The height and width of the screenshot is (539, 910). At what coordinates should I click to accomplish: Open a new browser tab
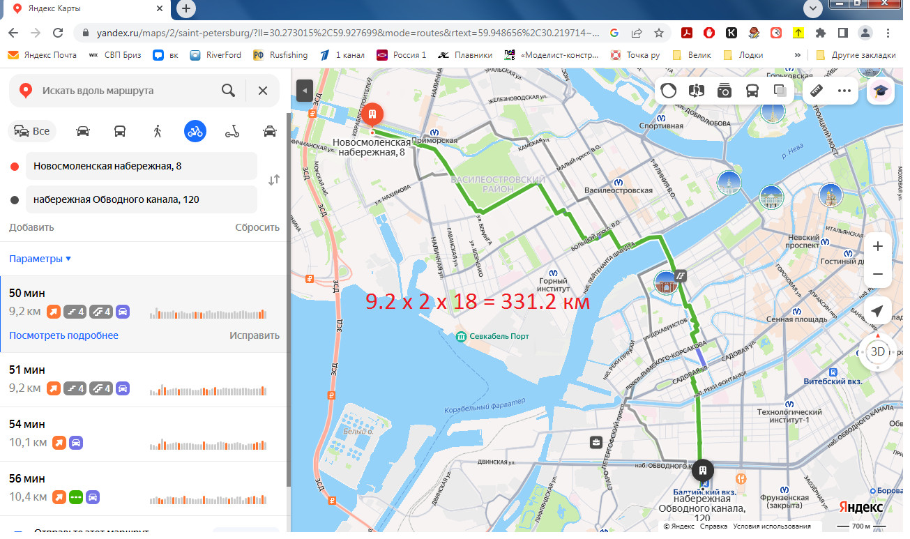pyautogui.click(x=186, y=9)
